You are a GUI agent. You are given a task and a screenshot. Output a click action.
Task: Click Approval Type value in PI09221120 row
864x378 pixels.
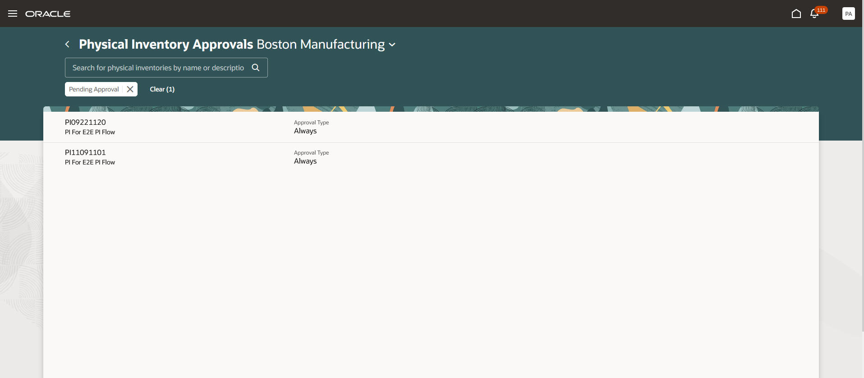(x=305, y=131)
